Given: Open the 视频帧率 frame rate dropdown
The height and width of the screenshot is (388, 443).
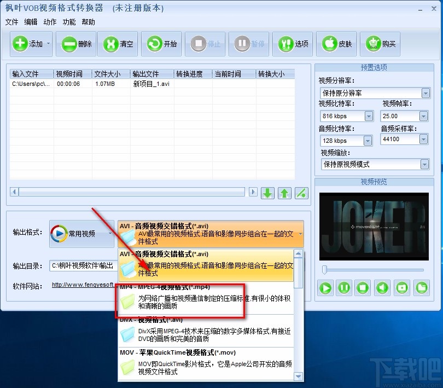Looking at the screenshot, I should 423,116.
